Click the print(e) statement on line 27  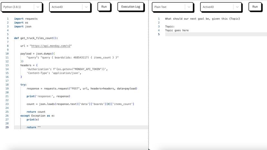click(x=33, y=120)
